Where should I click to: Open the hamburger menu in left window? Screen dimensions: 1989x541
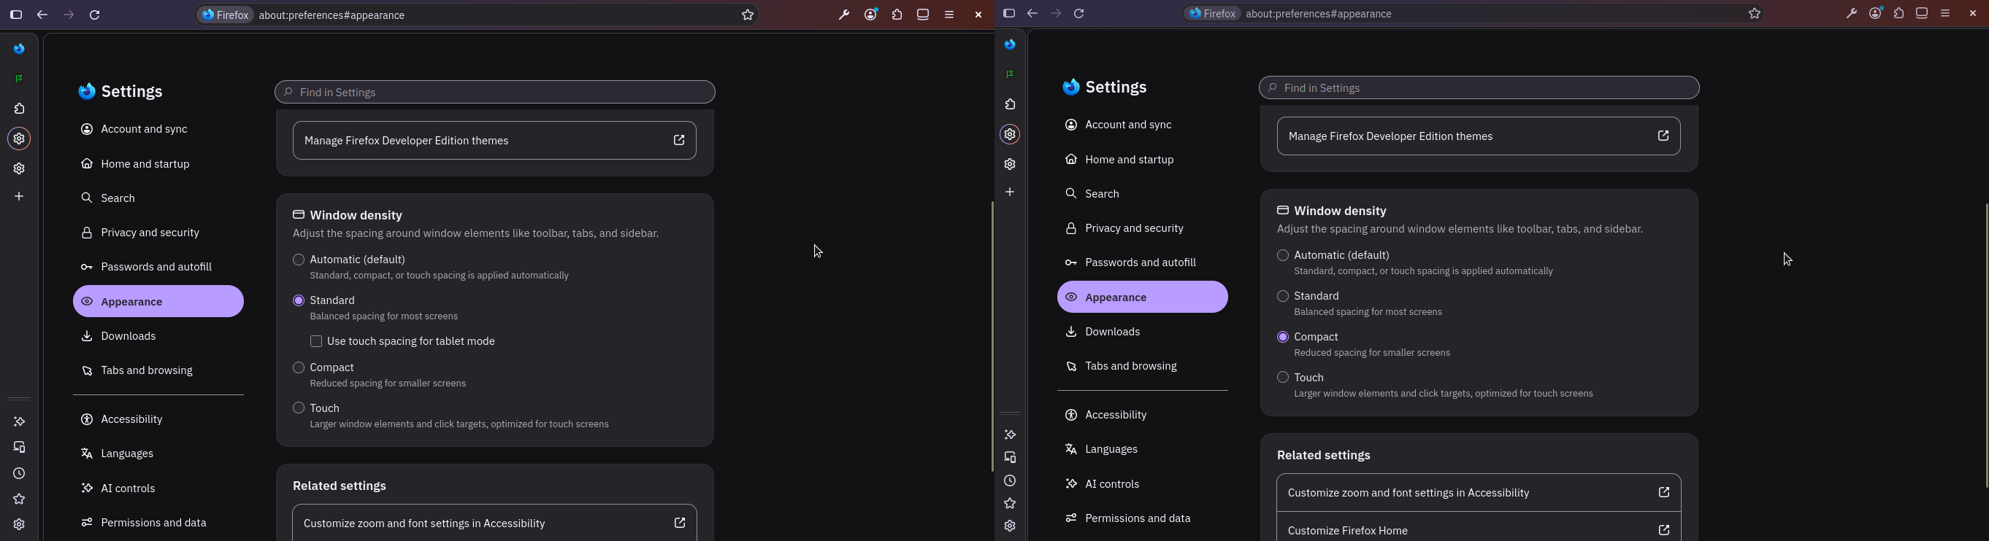(950, 15)
